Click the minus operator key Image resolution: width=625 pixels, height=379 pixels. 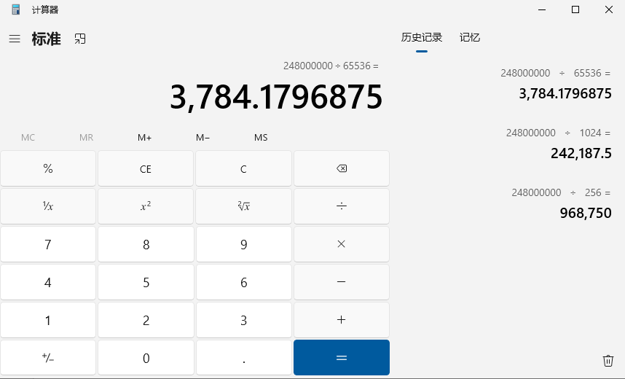(x=342, y=282)
